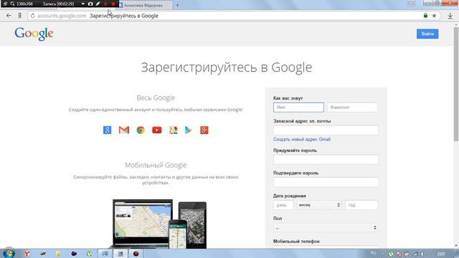This screenshot has height=258, width=459.
Task: Click the Войти sign-in button
Action: (427, 34)
